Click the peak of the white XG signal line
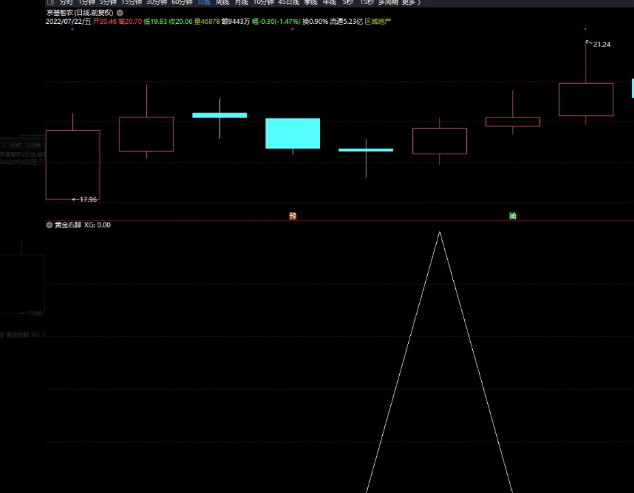634x493 pixels. point(440,232)
